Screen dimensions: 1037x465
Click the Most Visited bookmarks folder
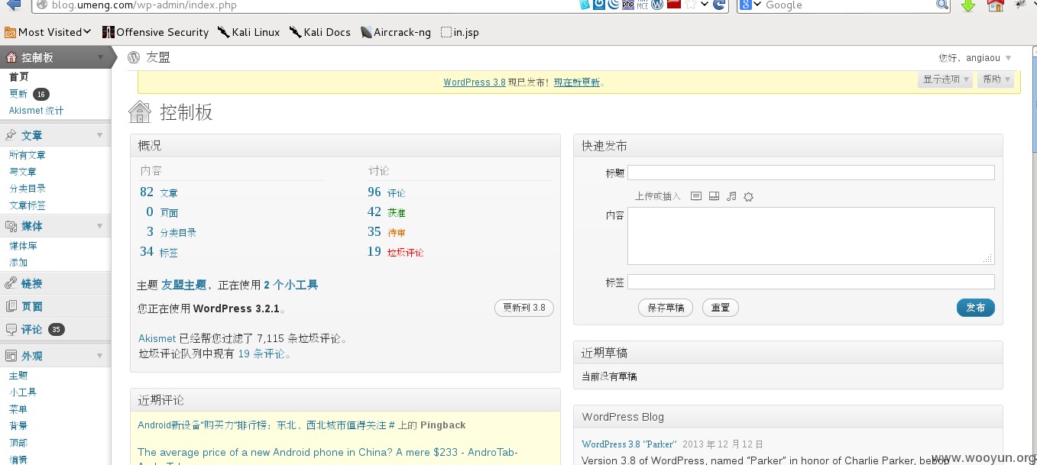tap(47, 32)
